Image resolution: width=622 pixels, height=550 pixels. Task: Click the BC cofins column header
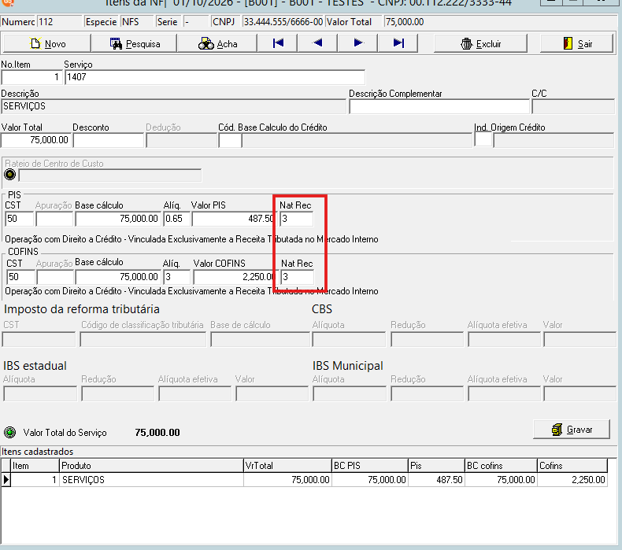pos(501,466)
